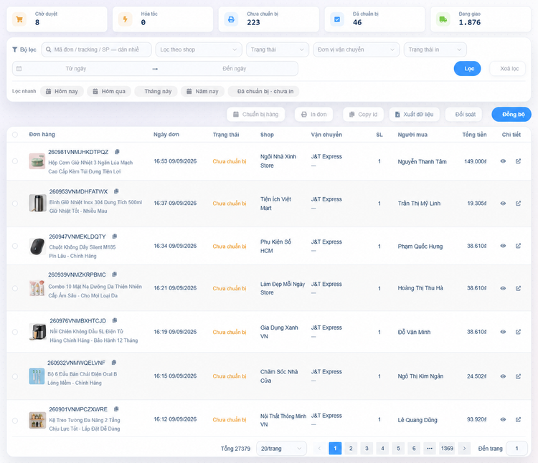538x463 pixels.
Task: Copy order ID 260901VNMPCZXWRE
Action: point(116,409)
